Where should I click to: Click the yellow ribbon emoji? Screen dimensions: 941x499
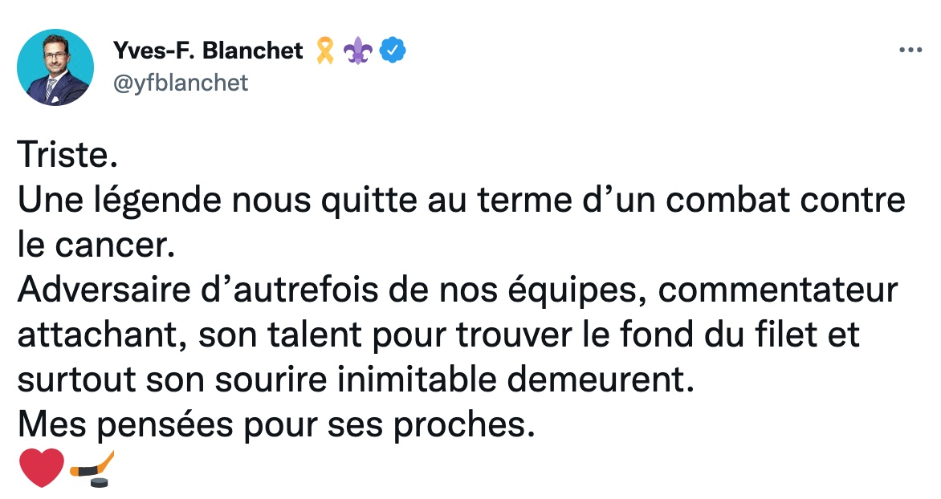(x=325, y=51)
